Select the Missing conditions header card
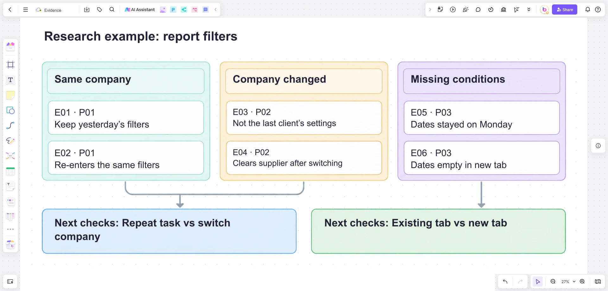 pos(482,81)
